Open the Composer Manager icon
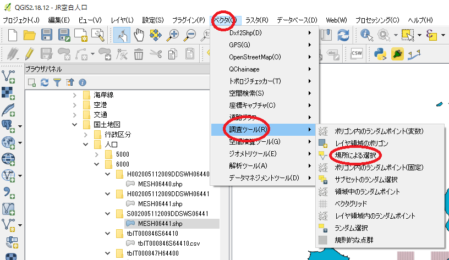The width and height of the screenshot is (449, 260). tap(97, 35)
